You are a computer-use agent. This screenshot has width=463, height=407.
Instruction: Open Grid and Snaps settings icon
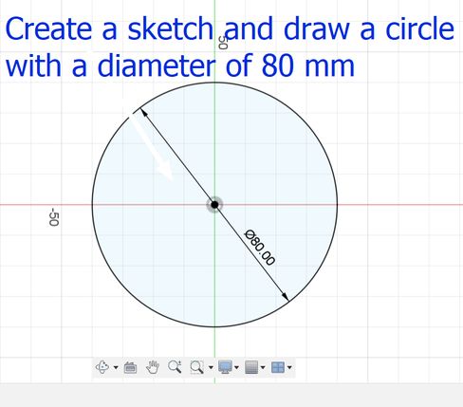tap(251, 367)
